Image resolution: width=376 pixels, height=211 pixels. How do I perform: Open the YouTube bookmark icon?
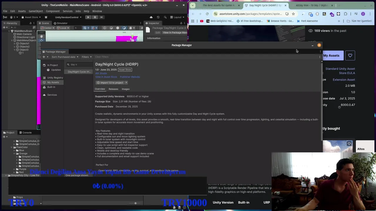[202, 21]
